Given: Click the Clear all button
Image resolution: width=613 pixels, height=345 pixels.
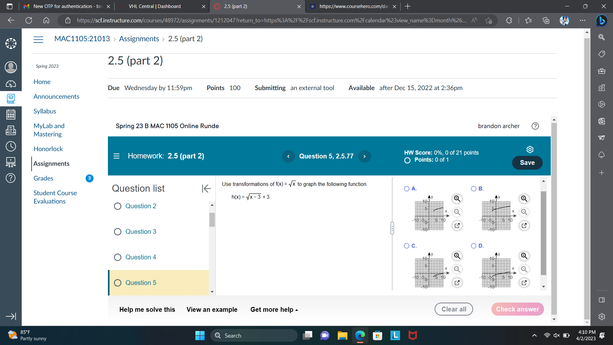Looking at the screenshot, I should pyautogui.click(x=454, y=309).
